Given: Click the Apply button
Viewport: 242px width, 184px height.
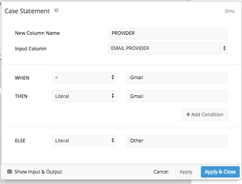Looking at the screenshot, I should point(186,172).
